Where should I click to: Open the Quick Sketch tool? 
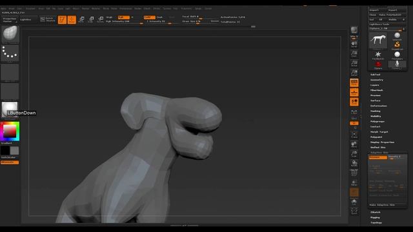[48, 19]
